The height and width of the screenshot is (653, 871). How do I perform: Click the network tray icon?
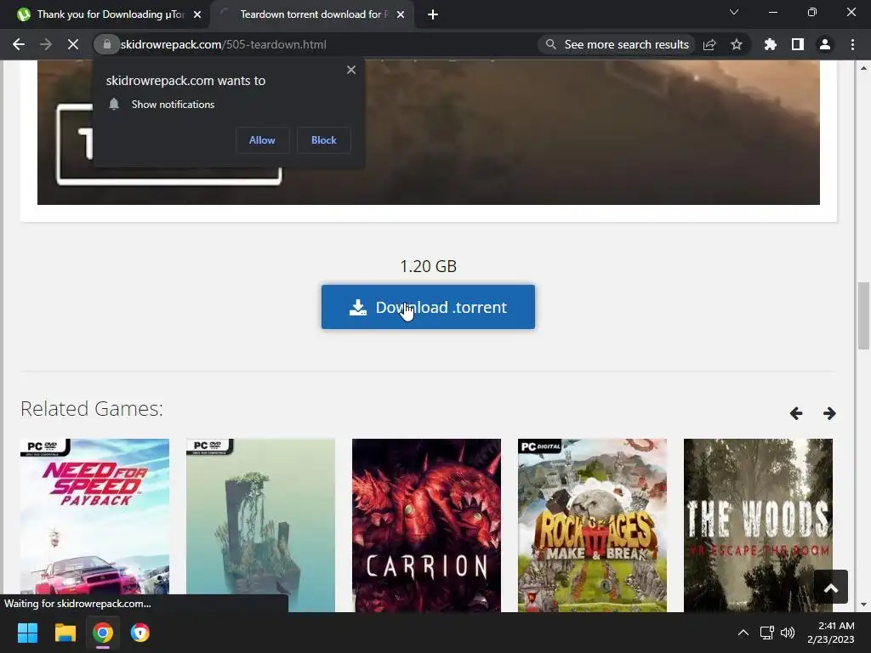click(767, 633)
